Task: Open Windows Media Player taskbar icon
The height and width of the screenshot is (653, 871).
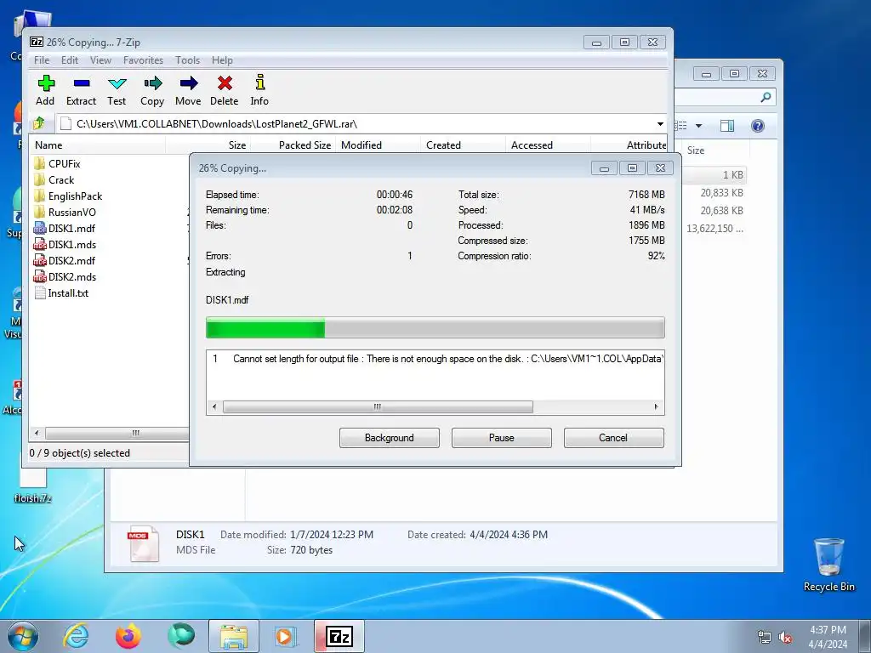Action: tap(286, 636)
